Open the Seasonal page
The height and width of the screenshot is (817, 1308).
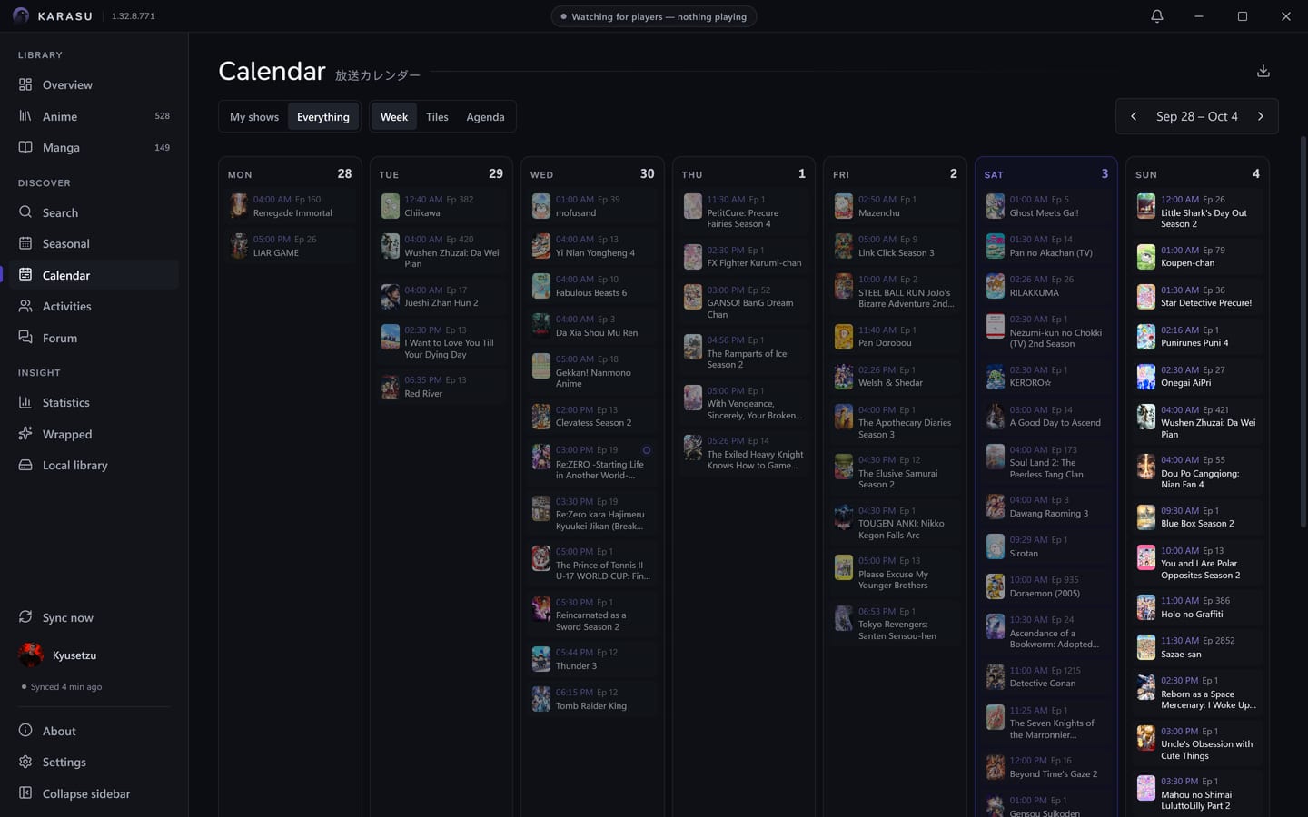[94, 243]
